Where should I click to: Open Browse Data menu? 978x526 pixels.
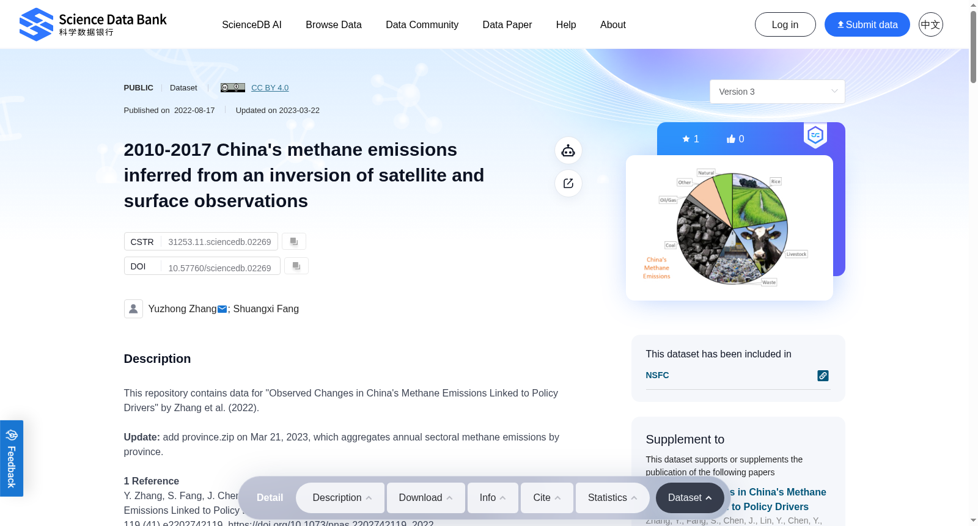click(334, 24)
